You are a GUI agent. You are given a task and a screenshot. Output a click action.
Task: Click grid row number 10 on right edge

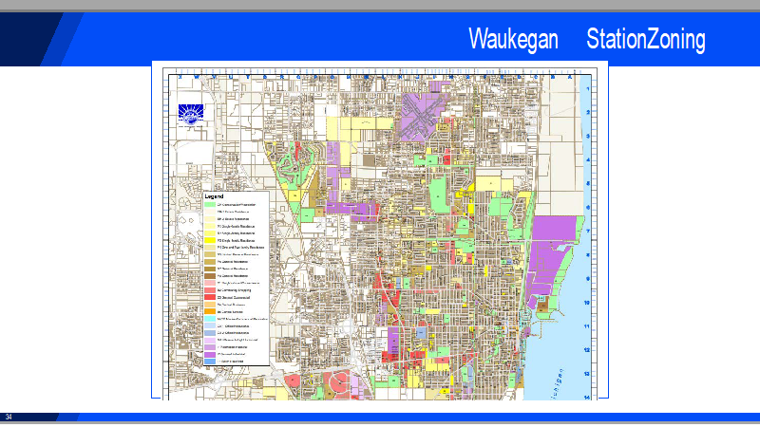(589, 303)
